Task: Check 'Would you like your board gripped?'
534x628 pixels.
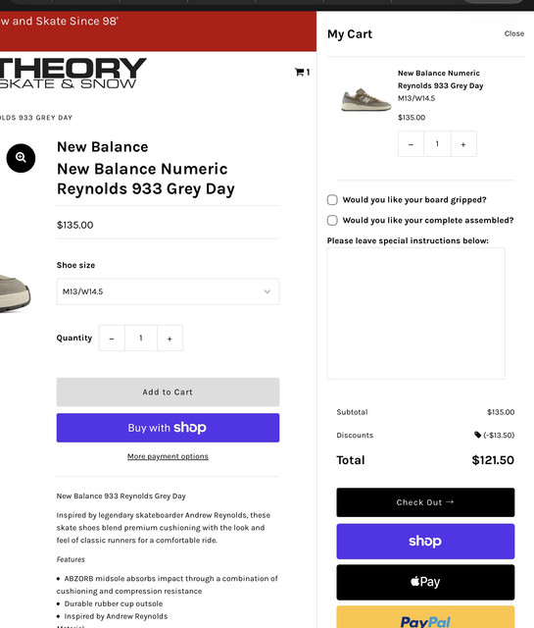Action: pos(332,199)
